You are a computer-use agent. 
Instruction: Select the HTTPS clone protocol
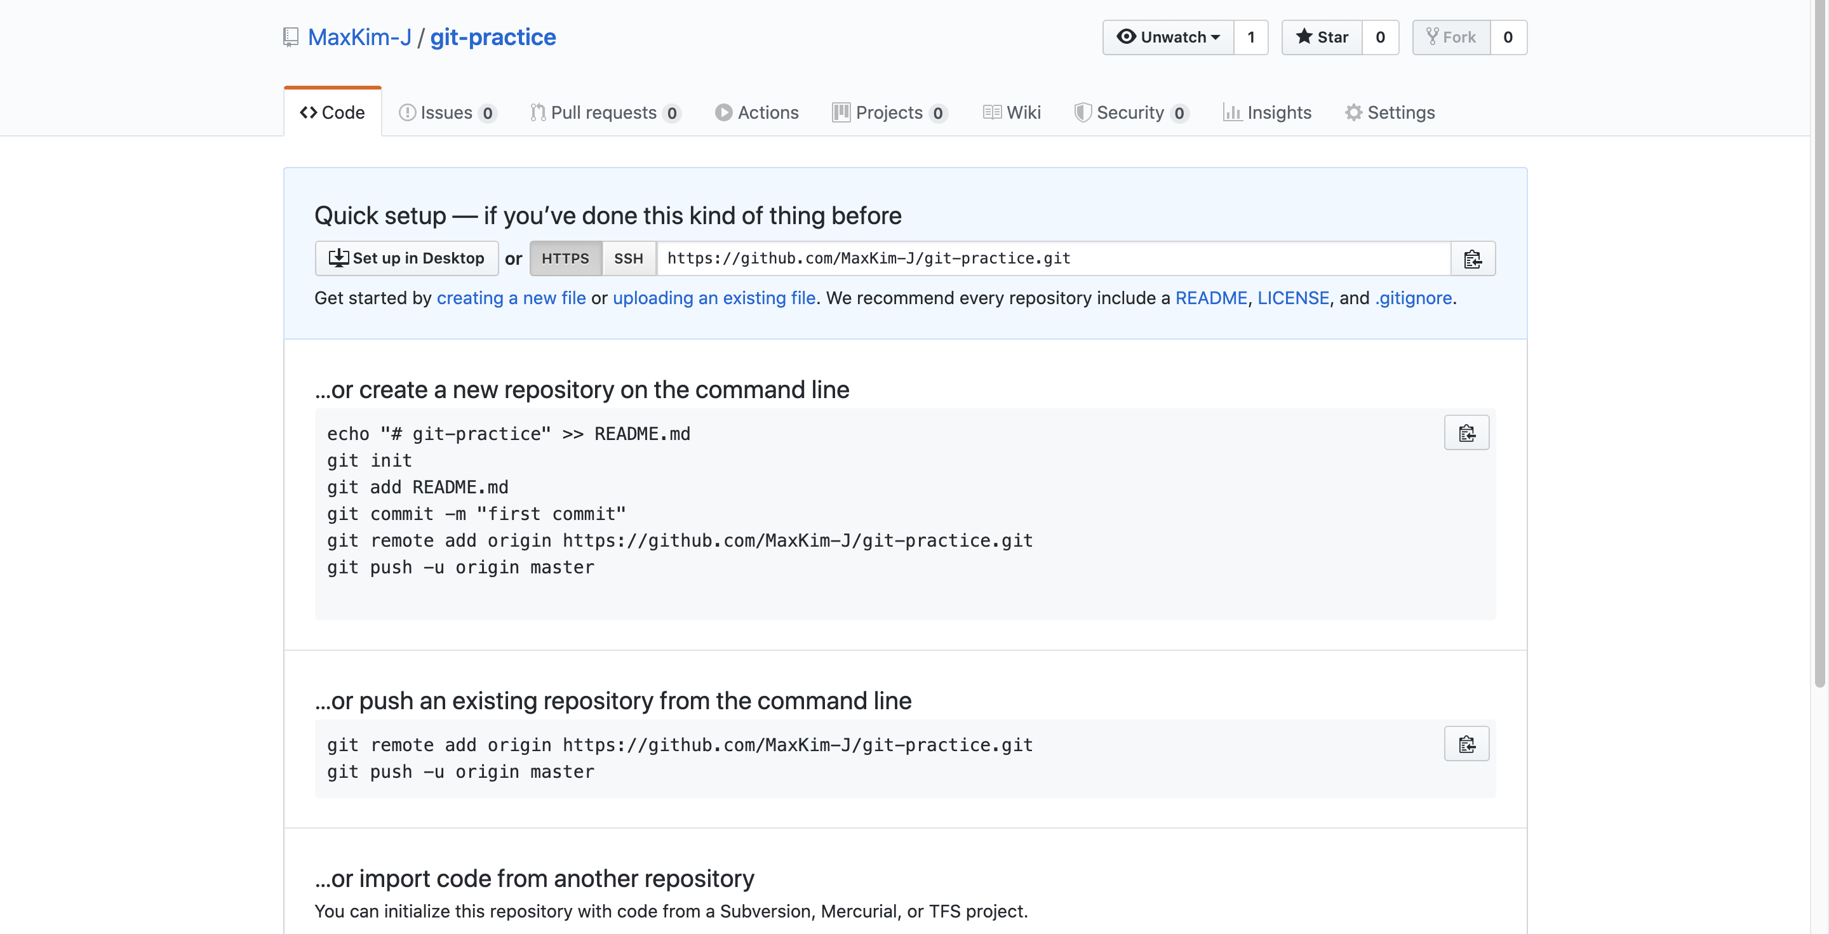pyautogui.click(x=565, y=258)
